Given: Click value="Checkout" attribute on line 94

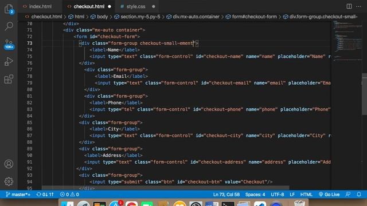Looking at the screenshot, I should tap(246, 182).
